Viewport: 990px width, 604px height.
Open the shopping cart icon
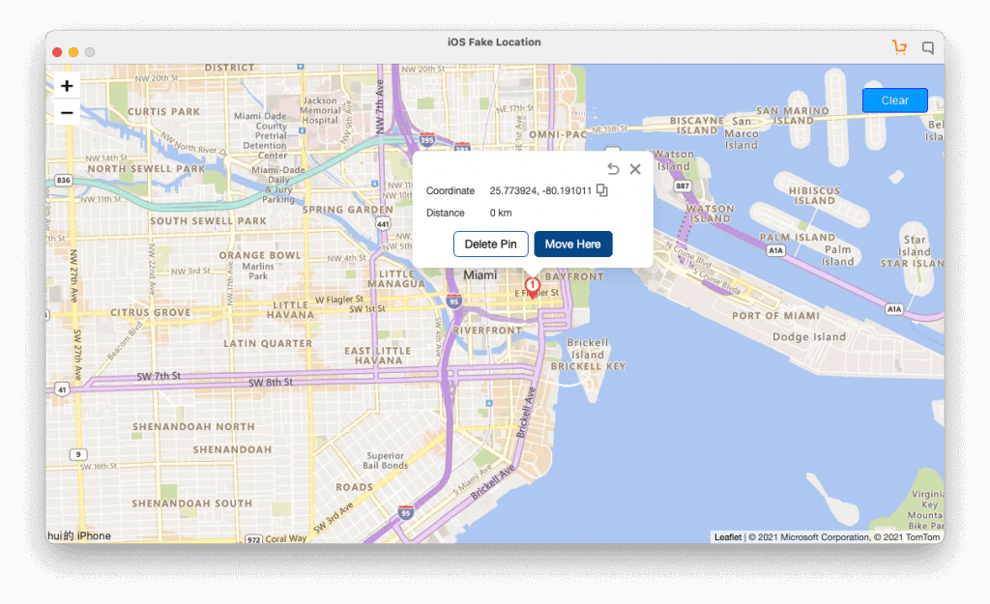tap(900, 47)
